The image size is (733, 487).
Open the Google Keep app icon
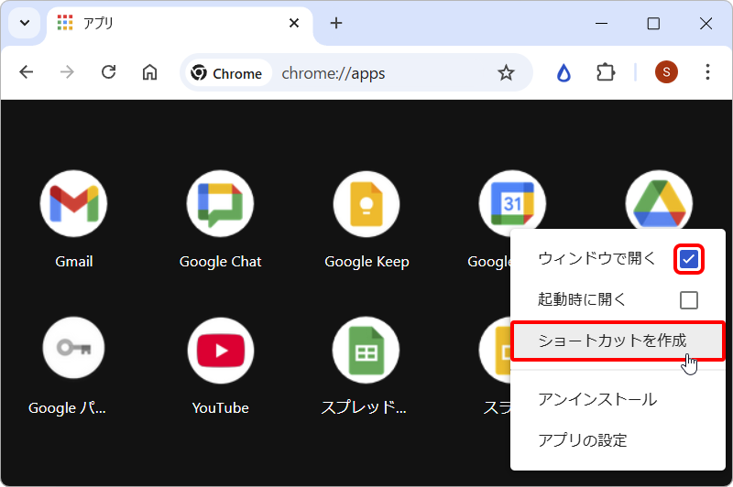pos(366,203)
